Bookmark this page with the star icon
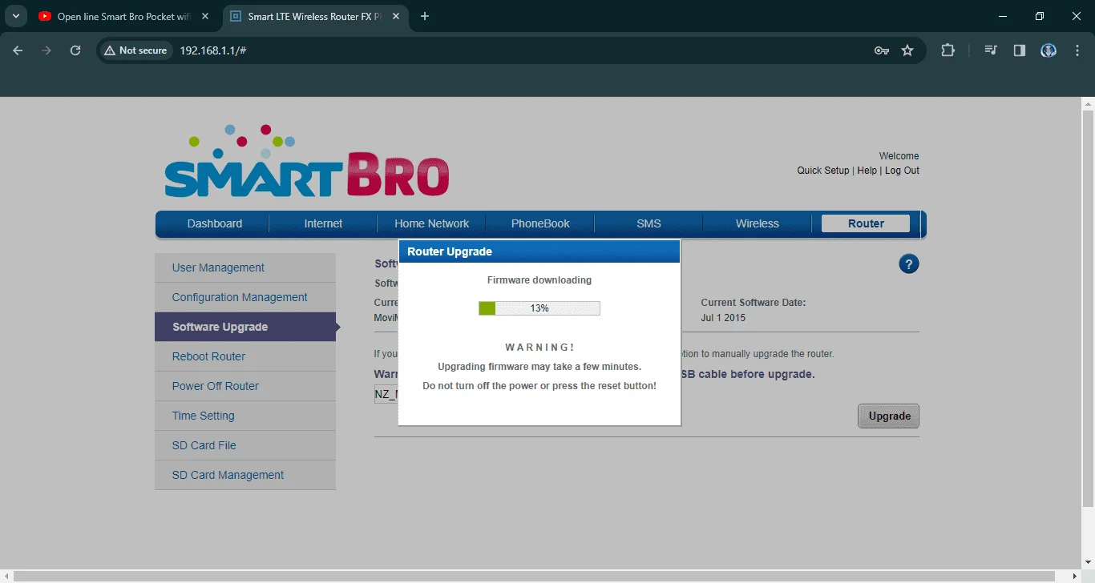The width and height of the screenshot is (1095, 583). pos(907,50)
